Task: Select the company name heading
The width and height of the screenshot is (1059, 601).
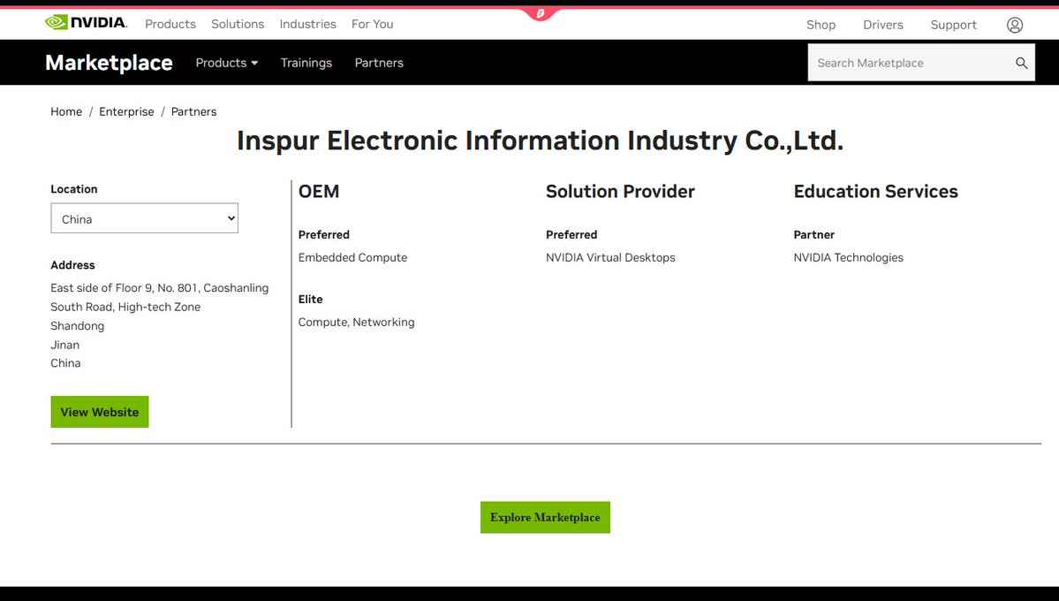Action: pos(540,141)
